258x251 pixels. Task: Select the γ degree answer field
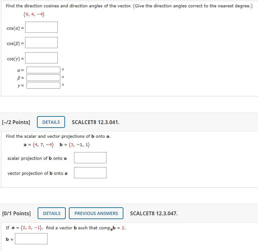[43, 85]
